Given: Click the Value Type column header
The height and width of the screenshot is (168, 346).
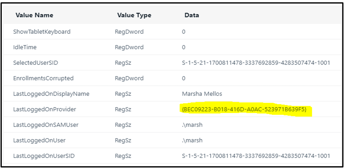Looking at the screenshot, I should click(x=134, y=15).
